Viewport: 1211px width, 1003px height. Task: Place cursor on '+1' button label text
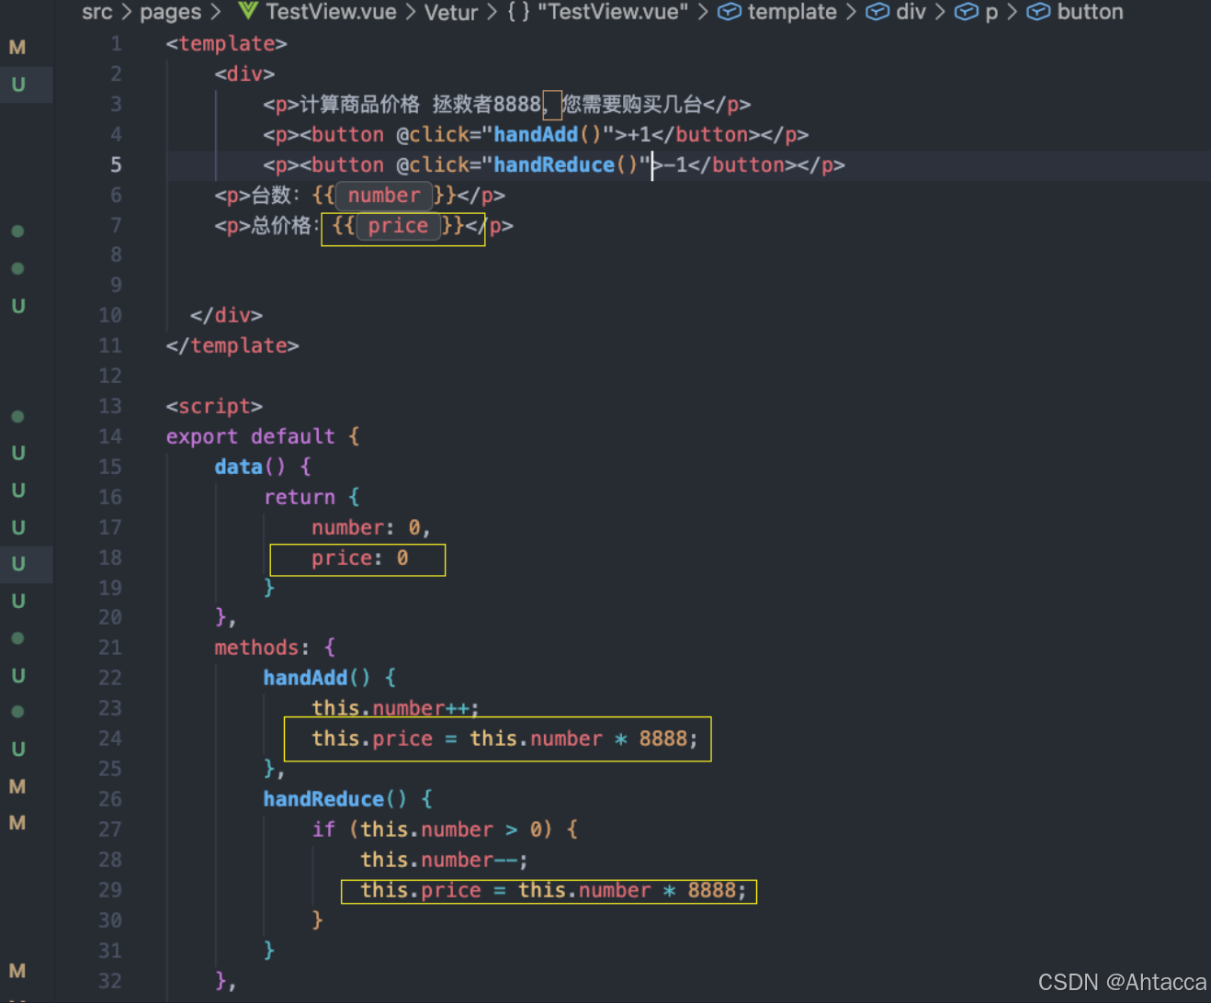[x=639, y=134]
